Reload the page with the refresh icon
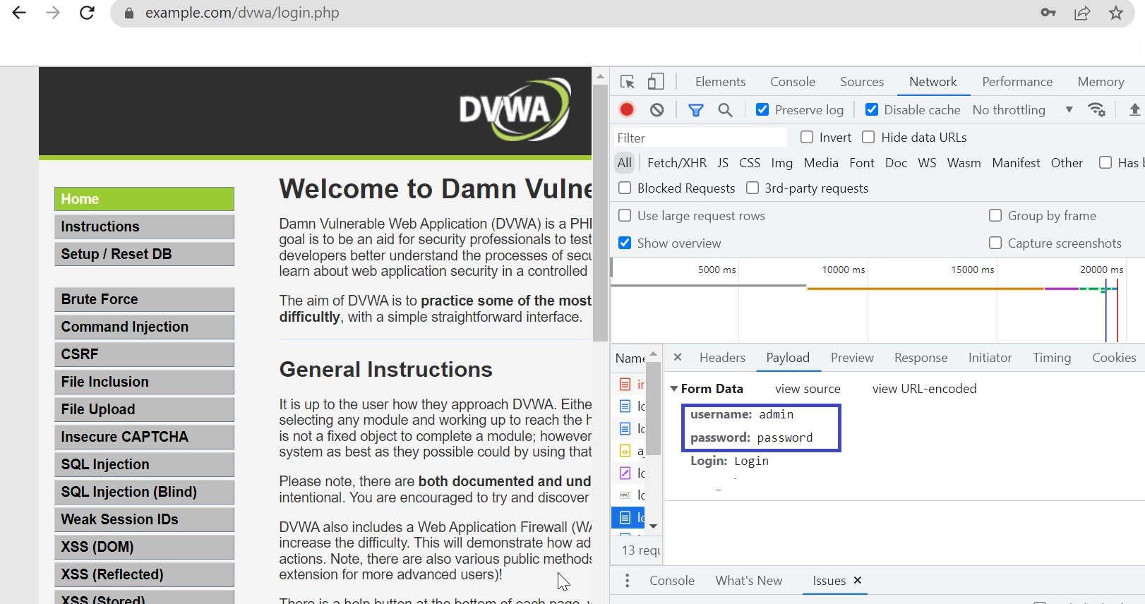Screen dimensions: 1145x604 coord(87,13)
